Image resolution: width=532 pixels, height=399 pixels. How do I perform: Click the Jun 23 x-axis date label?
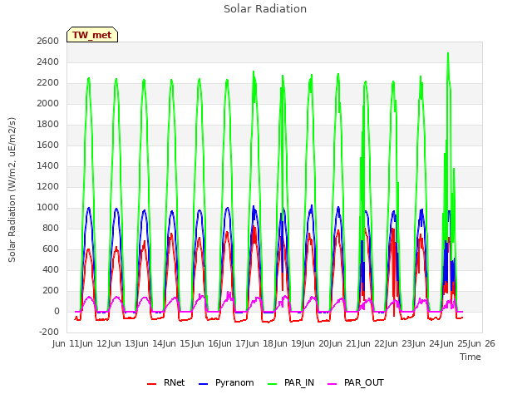[400, 343]
